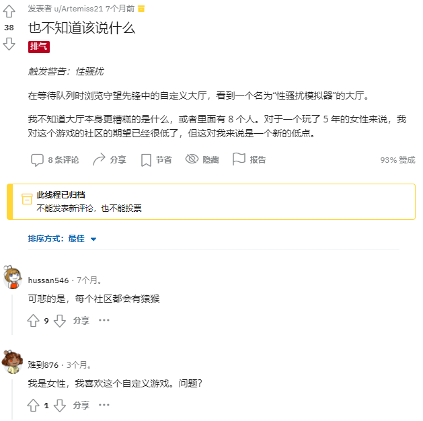The height and width of the screenshot is (421, 423).
Task: Downvote the main post
Action: click(x=9, y=44)
